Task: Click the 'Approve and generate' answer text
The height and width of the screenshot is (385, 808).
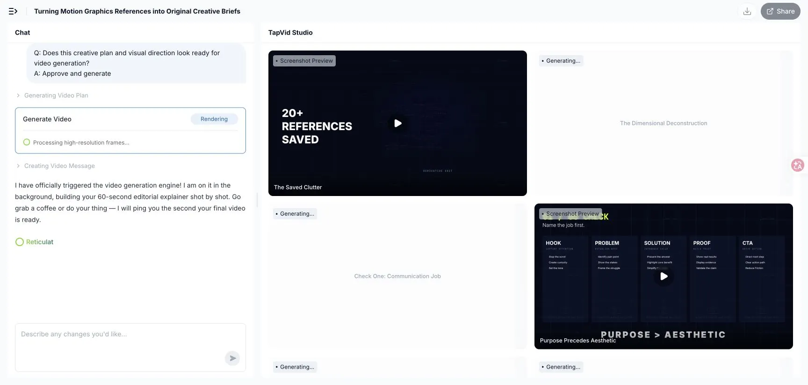Action: click(77, 73)
